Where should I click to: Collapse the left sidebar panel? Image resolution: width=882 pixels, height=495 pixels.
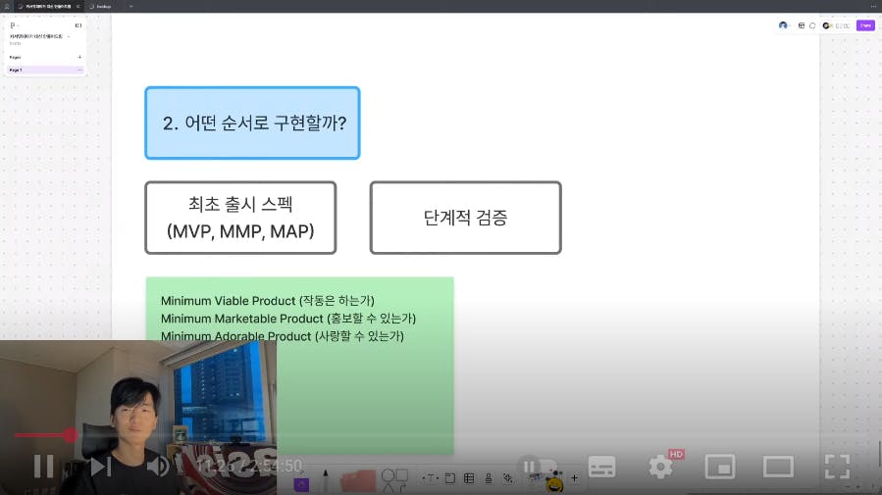78,25
